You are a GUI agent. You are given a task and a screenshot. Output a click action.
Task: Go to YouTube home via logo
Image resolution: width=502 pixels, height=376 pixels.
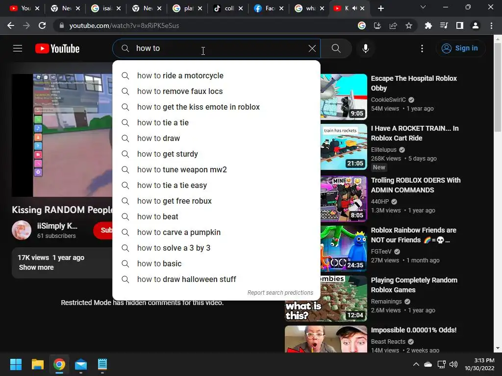point(57,48)
